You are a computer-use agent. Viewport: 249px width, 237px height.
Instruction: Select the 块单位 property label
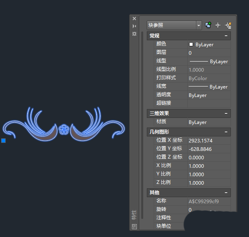(164, 226)
